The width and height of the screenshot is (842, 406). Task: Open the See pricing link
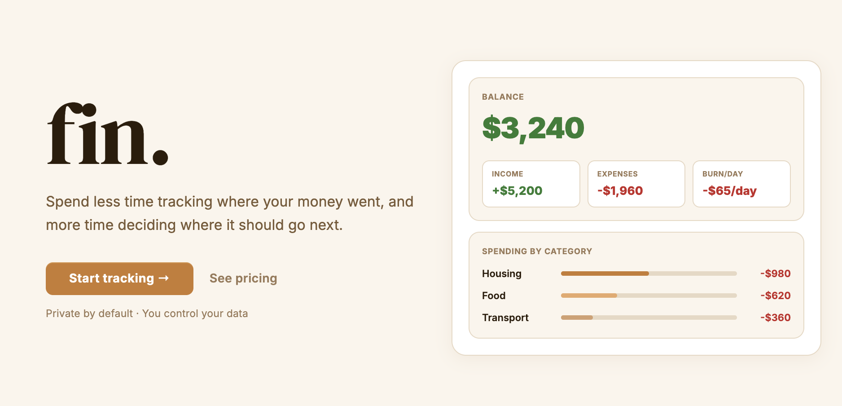(x=243, y=278)
